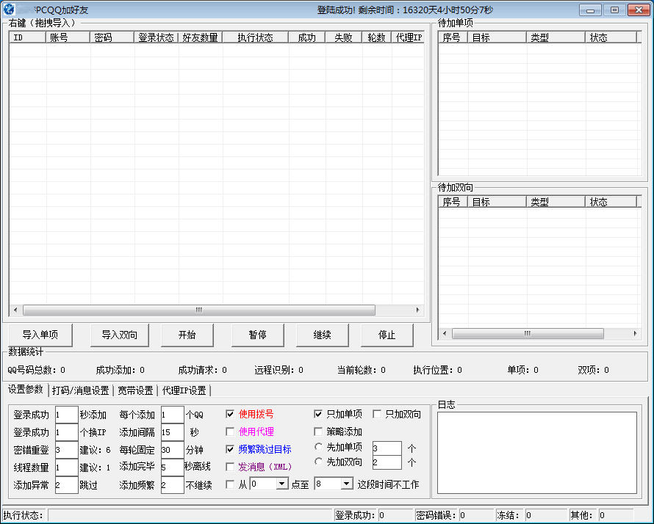Click the 类型 header in 待加双向 list

(556, 202)
